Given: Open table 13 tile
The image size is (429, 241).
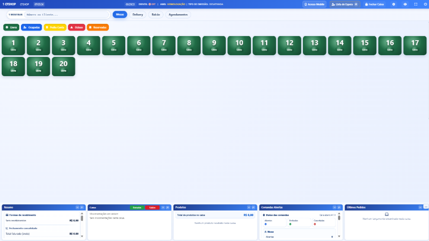Looking at the screenshot, I should (x=314, y=45).
